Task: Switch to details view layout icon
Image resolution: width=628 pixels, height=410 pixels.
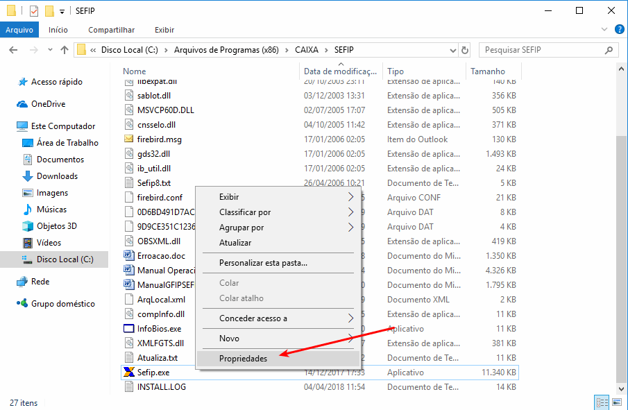Action: (x=602, y=402)
